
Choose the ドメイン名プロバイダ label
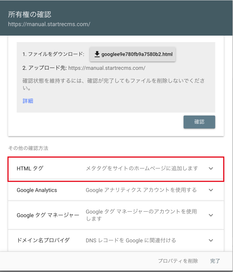(43, 240)
